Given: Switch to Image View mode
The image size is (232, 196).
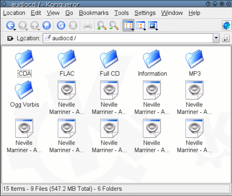Looking at the screenshot, I should point(153,26).
